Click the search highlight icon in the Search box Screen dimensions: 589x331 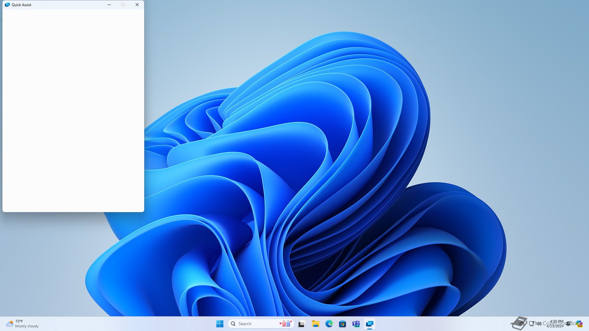(286, 324)
